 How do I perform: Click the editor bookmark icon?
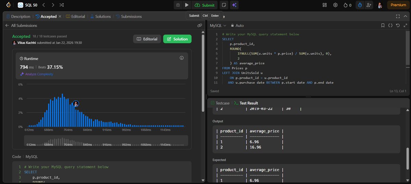coord(383,25)
